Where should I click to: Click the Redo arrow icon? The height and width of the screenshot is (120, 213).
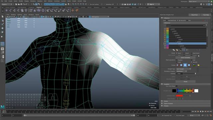[x=26, y=4]
